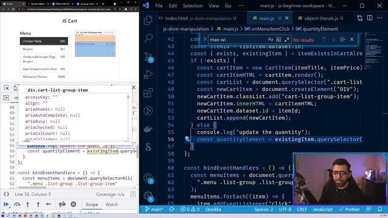
Task: Select Biryani in the JS Cart menu
Action: (x=44, y=49)
